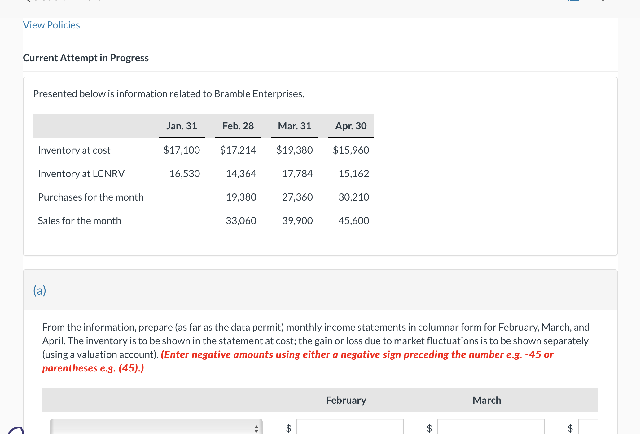Click the checkmark-like icon at top of page
This screenshot has height=434, width=640.
(533, 1)
